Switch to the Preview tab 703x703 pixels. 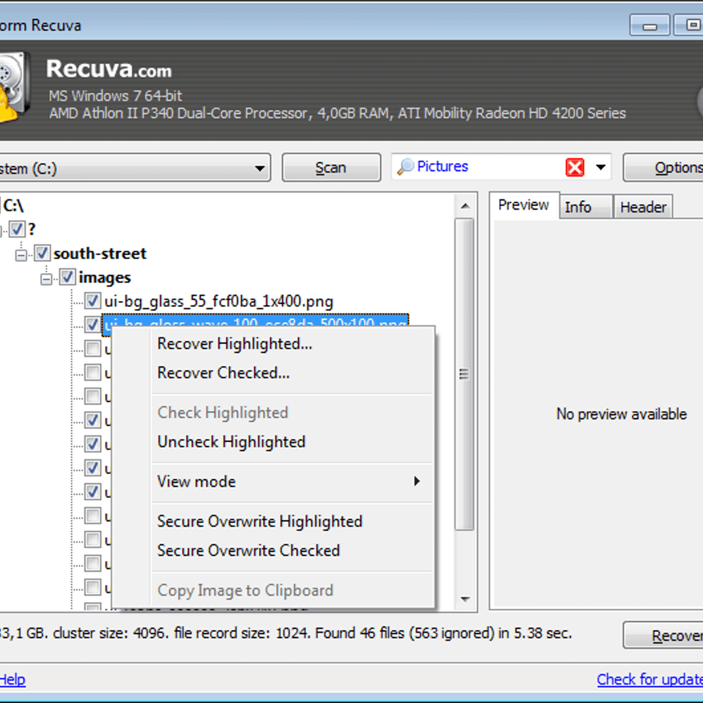point(523,205)
